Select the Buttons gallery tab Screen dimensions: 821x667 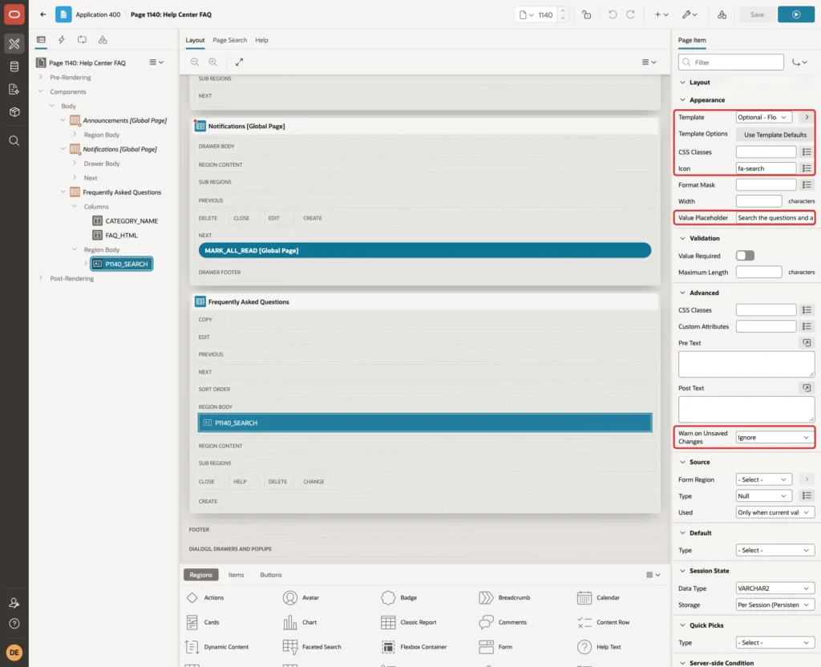271,575
